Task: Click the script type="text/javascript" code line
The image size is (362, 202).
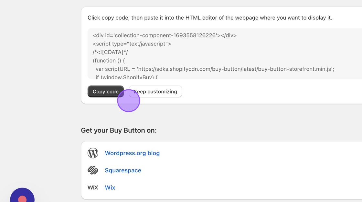Action: 132,44
